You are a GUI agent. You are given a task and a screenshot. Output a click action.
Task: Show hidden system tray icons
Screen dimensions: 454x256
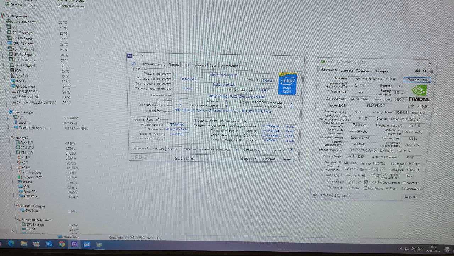(x=401, y=249)
